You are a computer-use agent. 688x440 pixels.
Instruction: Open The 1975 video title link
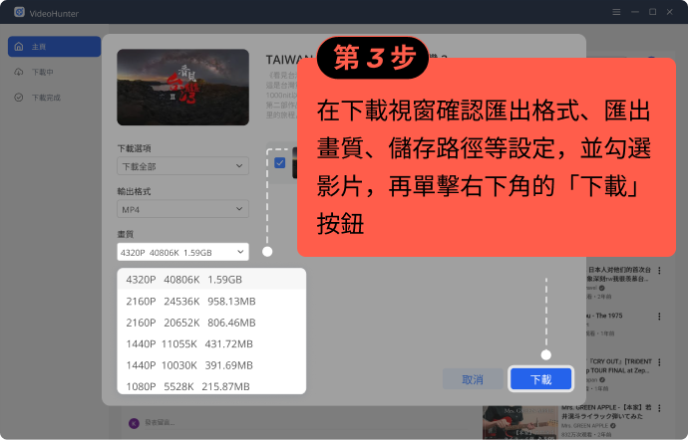tap(606, 316)
